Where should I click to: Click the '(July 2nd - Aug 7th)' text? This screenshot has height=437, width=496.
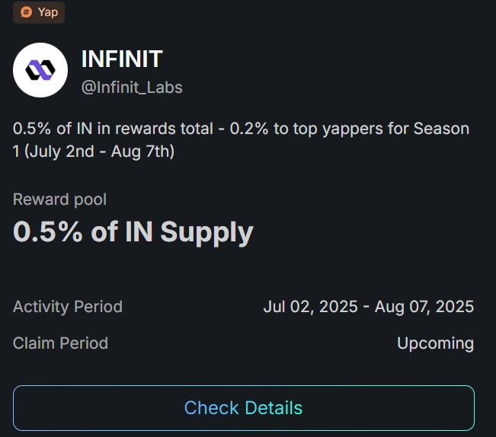[99, 152]
